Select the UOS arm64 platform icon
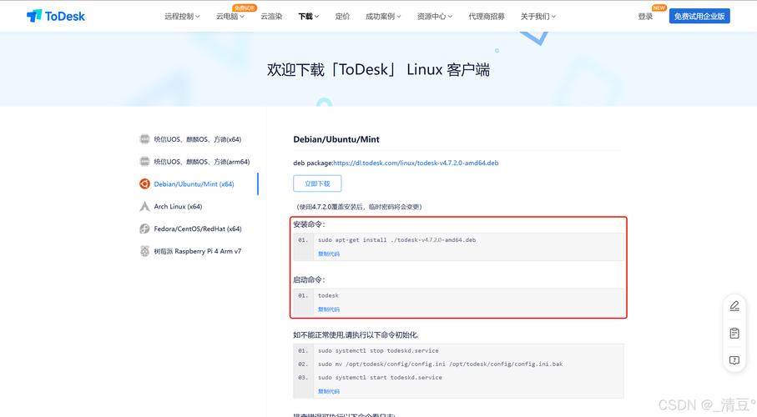Image resolution: width=757 pixels, height=417 pixels. 144,161
